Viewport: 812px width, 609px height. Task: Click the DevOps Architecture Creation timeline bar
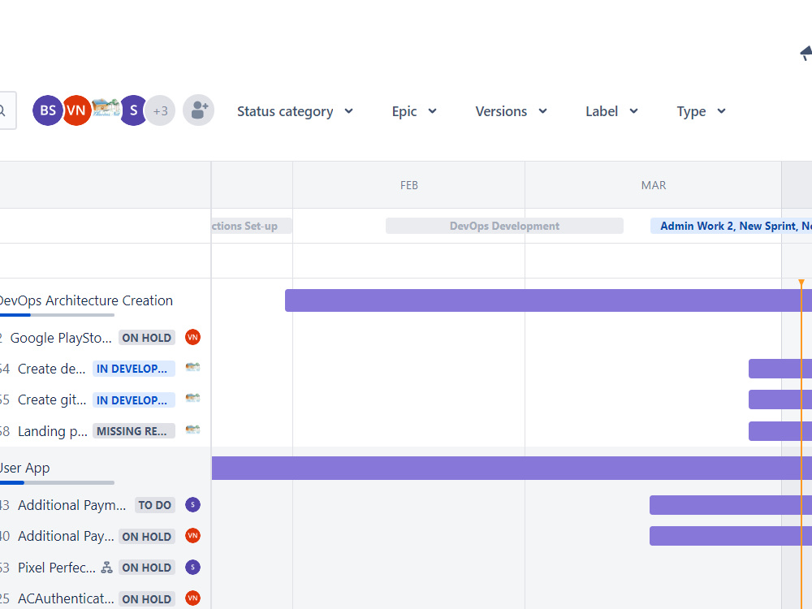[x=548, y=300]
